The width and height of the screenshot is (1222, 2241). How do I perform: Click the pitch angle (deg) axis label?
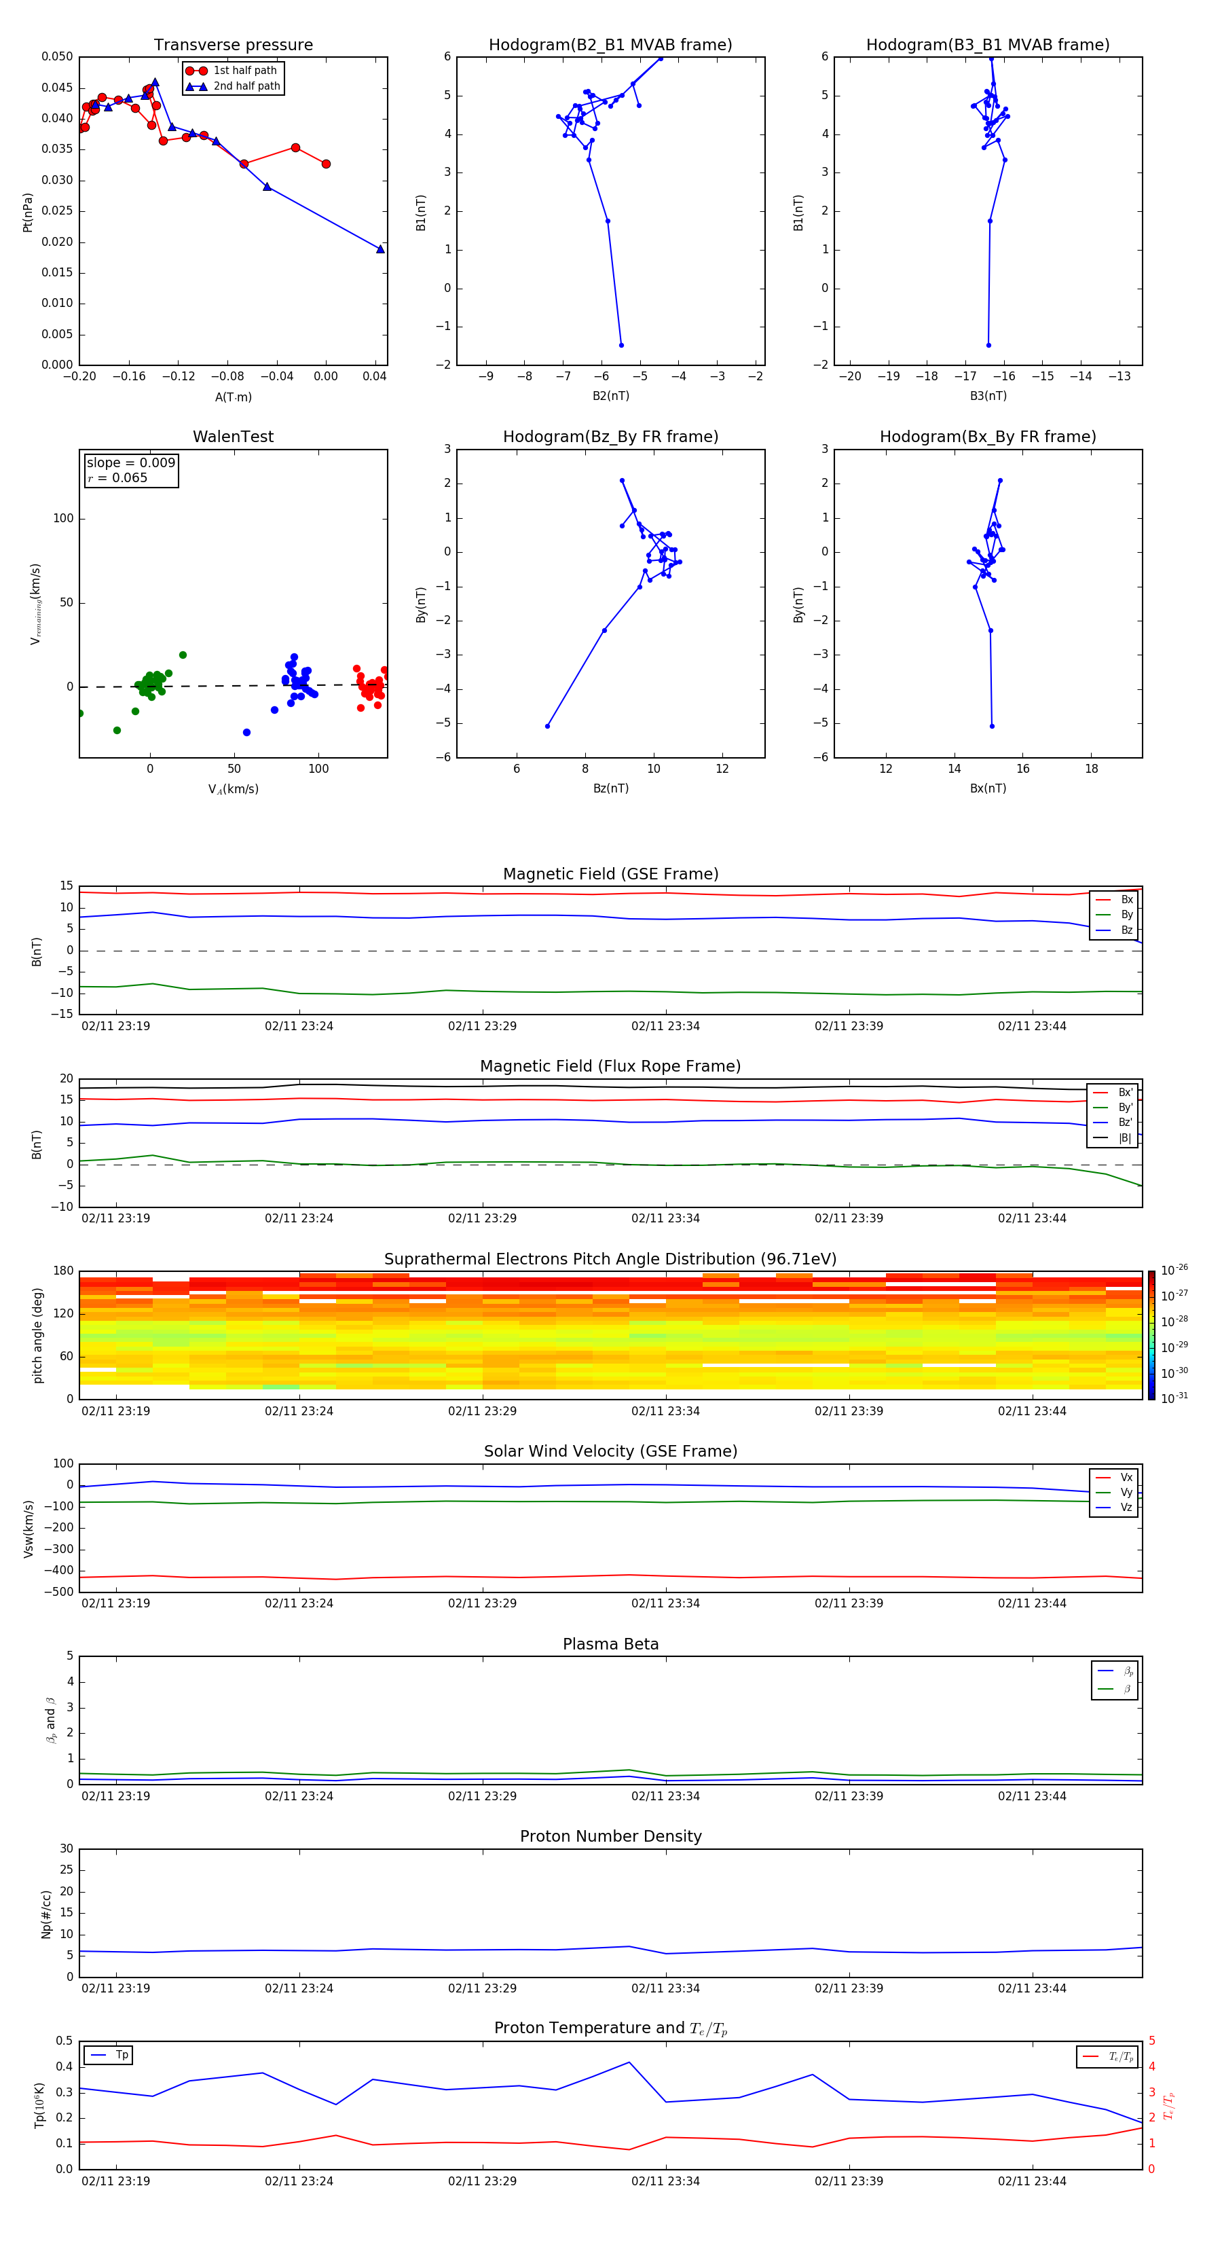pyautogui.click(x=37, y=1334)
